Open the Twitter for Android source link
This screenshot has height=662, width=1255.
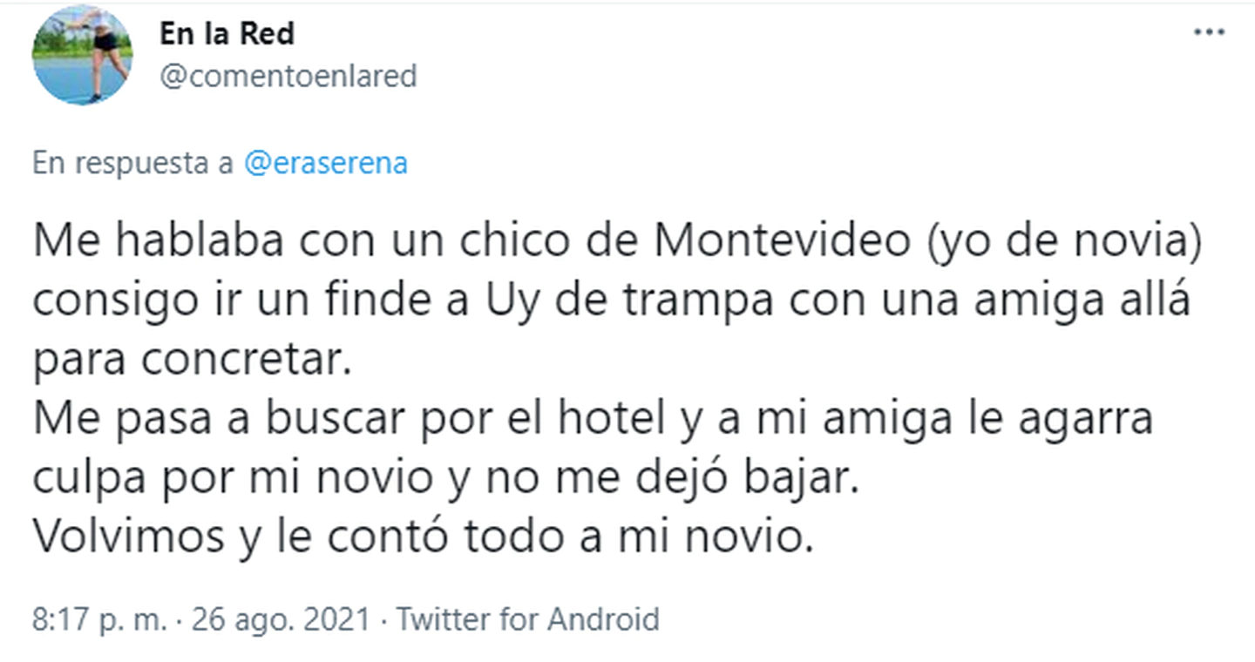tap(528, 620)
